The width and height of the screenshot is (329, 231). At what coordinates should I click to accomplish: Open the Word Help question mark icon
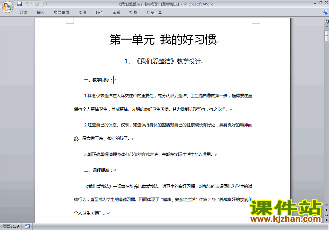coord(326,13)
